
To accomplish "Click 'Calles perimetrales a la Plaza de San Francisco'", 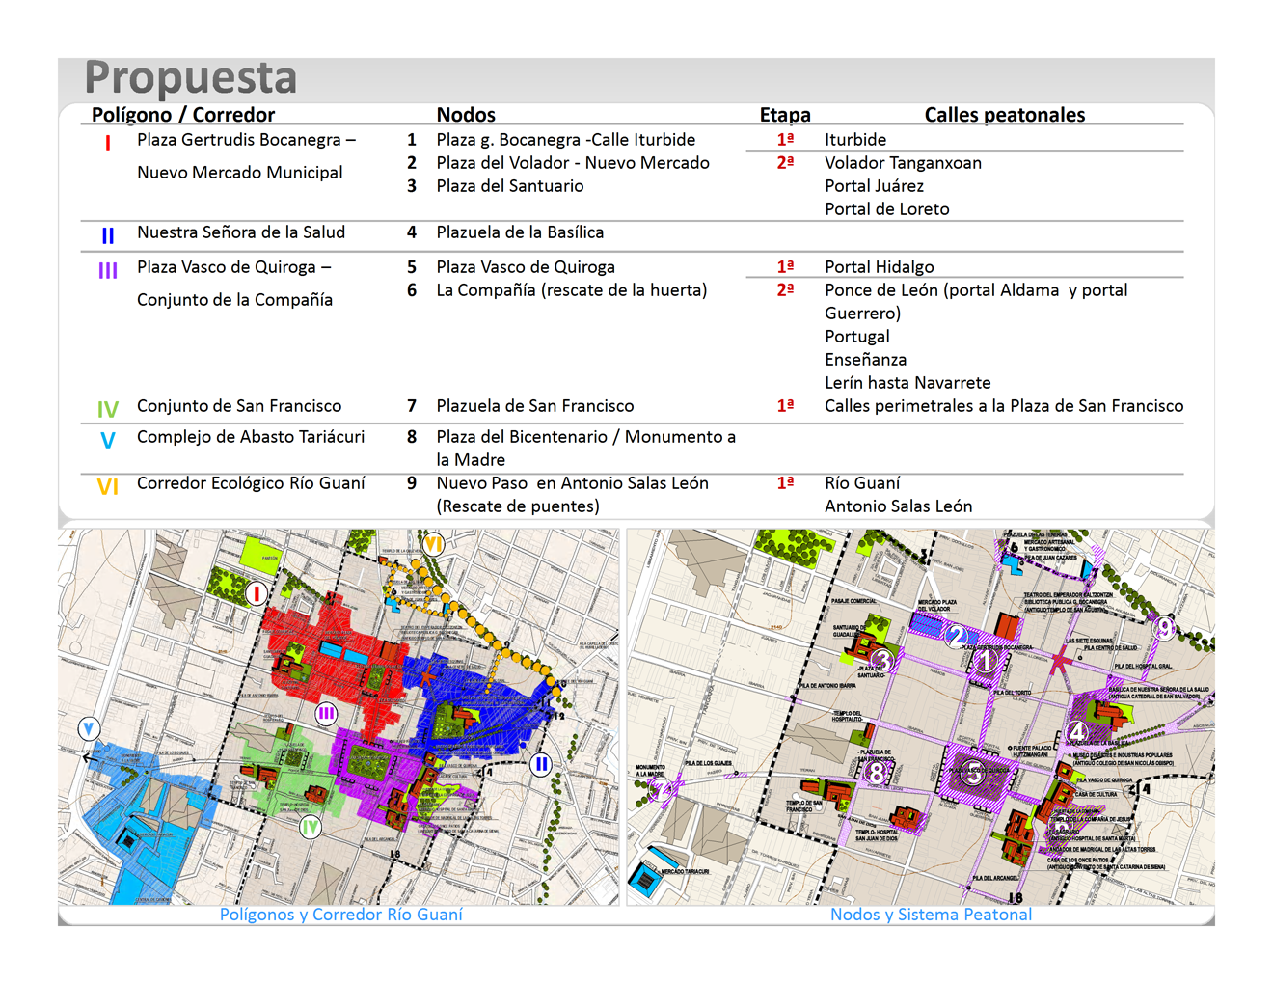I will click(x=1004, y=405).
